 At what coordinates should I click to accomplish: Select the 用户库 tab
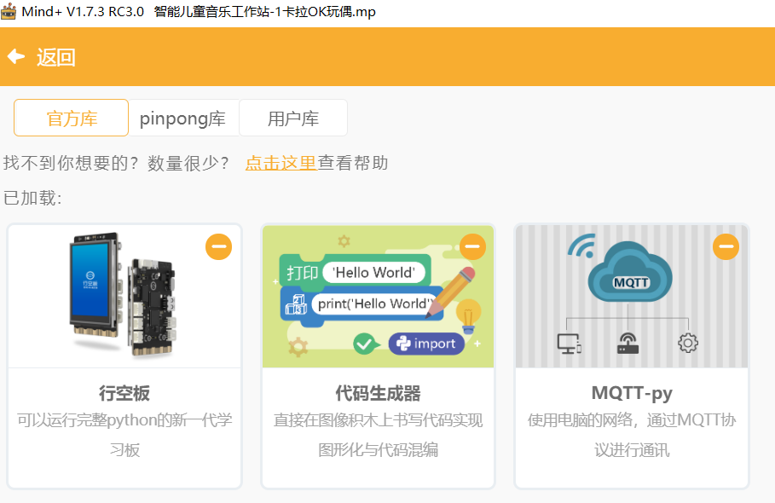pos(293,119)
